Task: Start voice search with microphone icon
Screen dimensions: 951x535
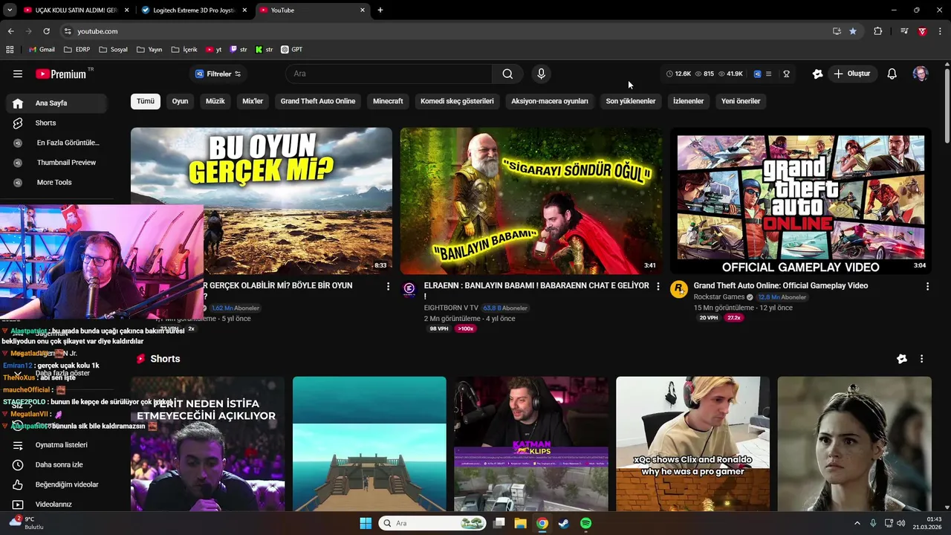Action: 541,74
